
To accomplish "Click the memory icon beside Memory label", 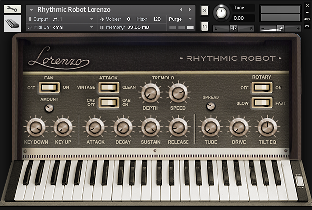I will coord(102,27).
